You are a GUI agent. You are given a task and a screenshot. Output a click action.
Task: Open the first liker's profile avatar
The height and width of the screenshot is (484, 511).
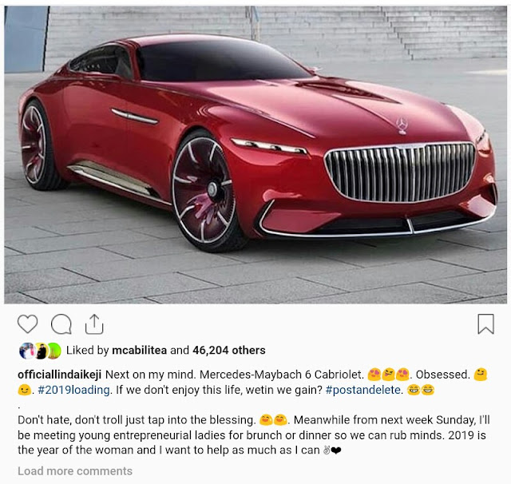pyautogui.click(x=27, y=351)
